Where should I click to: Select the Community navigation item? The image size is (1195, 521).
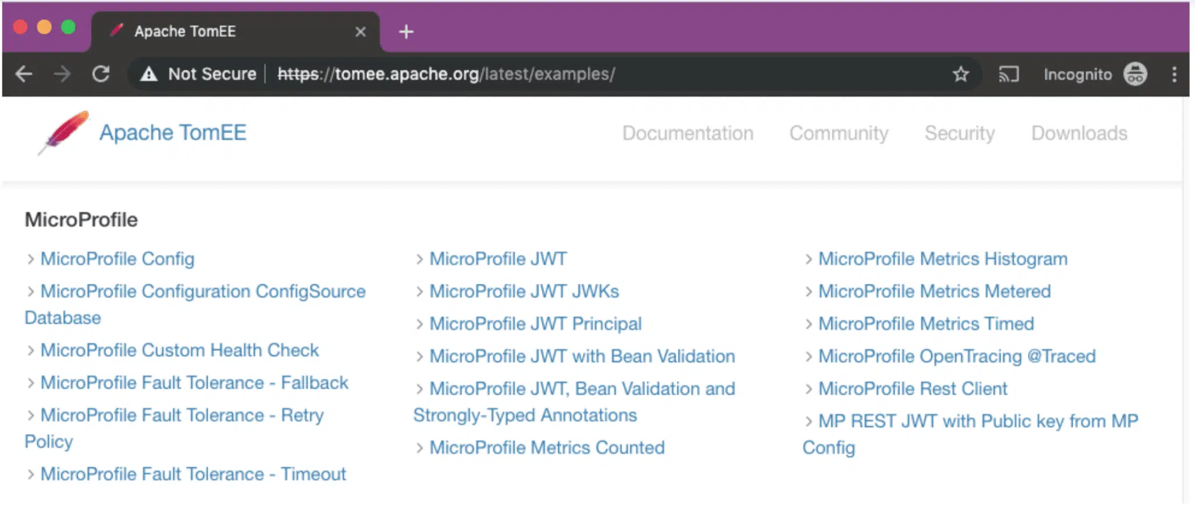point(838,133)
